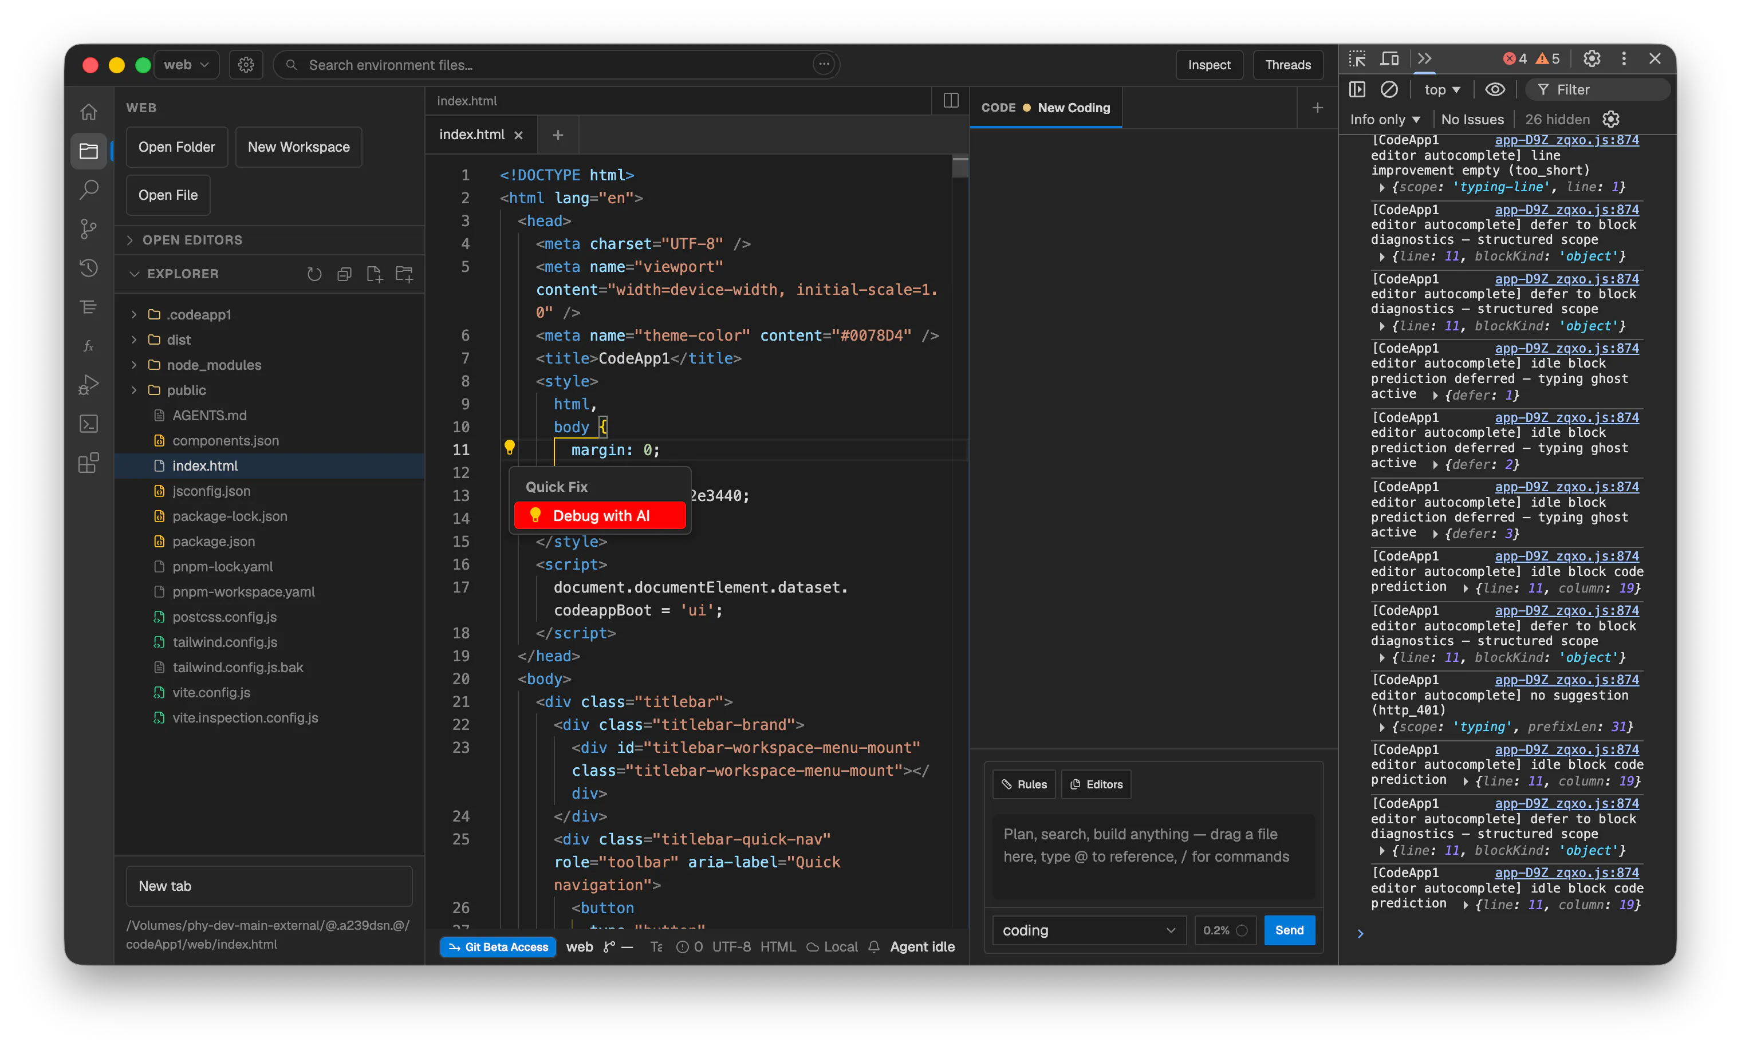The height and width of the screenshot is (1050, 1741).
Task: Expand the typing-line scope object log
Action: coord(1382,188)
